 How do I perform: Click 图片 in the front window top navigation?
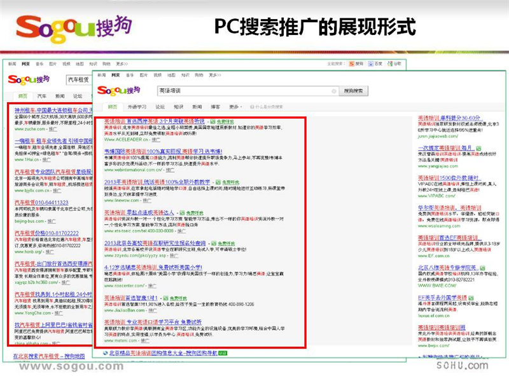point(144,75)
